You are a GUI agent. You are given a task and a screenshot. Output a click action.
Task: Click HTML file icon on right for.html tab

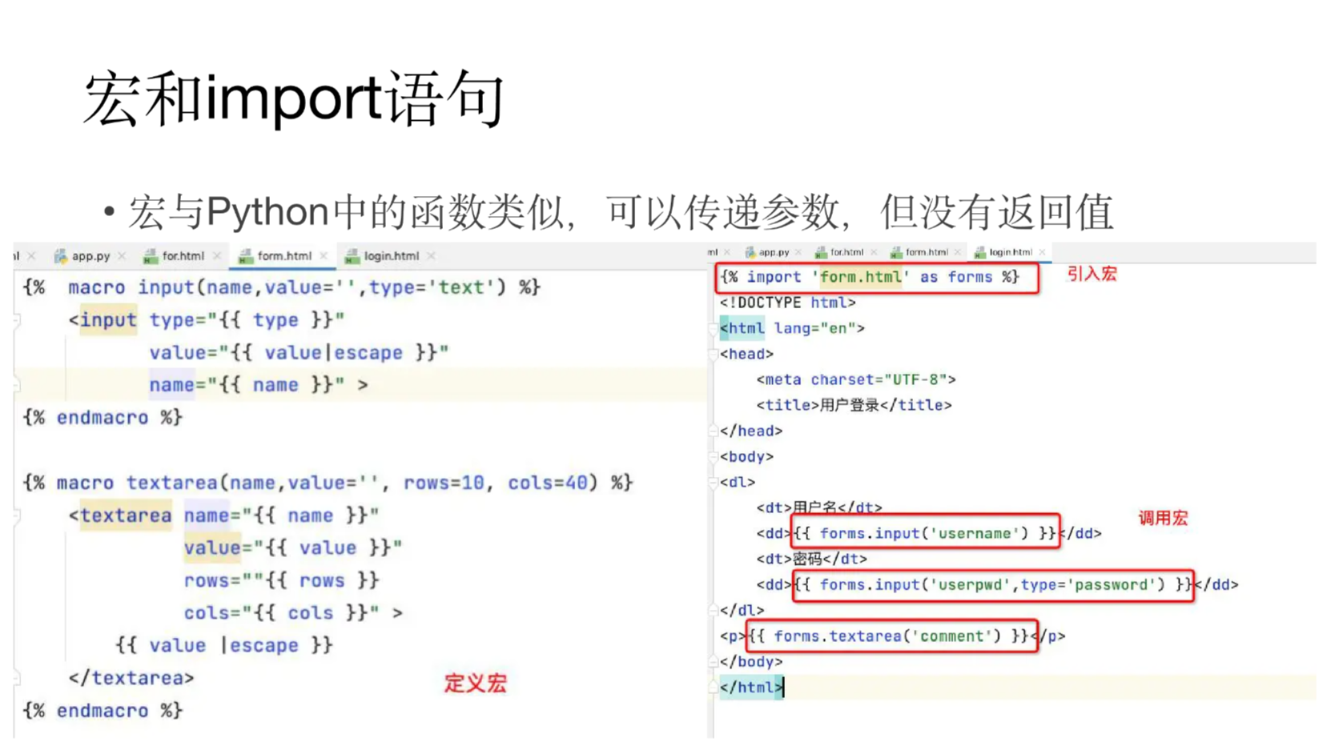[x=821, y=252]
